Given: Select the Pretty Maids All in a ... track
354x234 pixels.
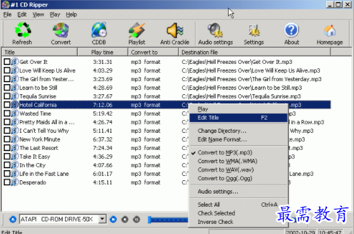Looking at the screenshot, I should [x=47, y=122].
